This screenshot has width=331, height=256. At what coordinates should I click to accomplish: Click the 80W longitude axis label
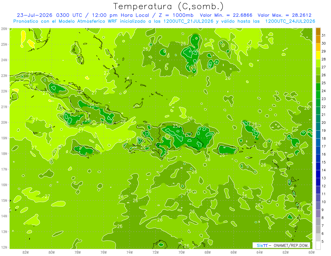[51, 252]
